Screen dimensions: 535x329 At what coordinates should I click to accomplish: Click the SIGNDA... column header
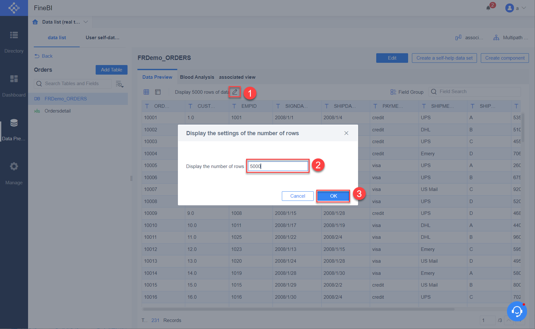(297, 106)
